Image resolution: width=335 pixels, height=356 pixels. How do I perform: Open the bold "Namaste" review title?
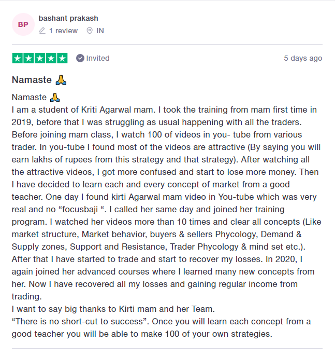point(32,80)
